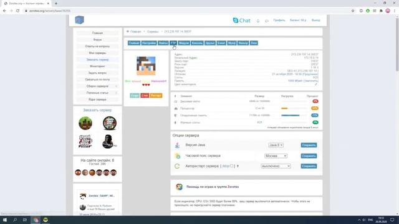The height and width of the screenshot is (224, 399).
Task: Open the taskbar search icon
Action: click(15, 220)
